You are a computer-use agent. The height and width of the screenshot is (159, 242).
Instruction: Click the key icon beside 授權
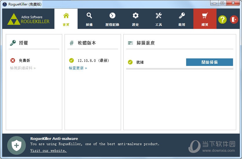pos(13,43)
